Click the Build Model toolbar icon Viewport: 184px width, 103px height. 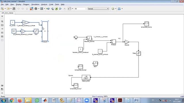[119, 9]
